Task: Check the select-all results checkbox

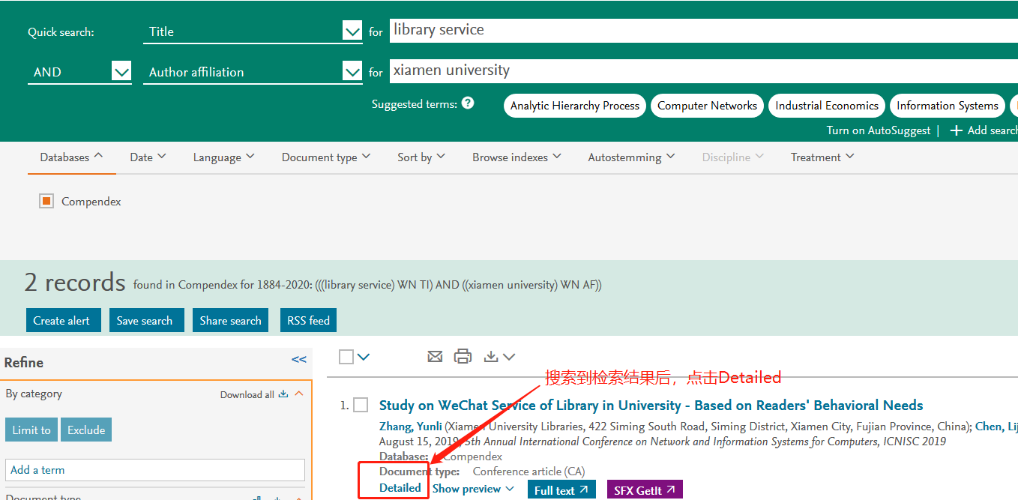Action: [346, 357]
